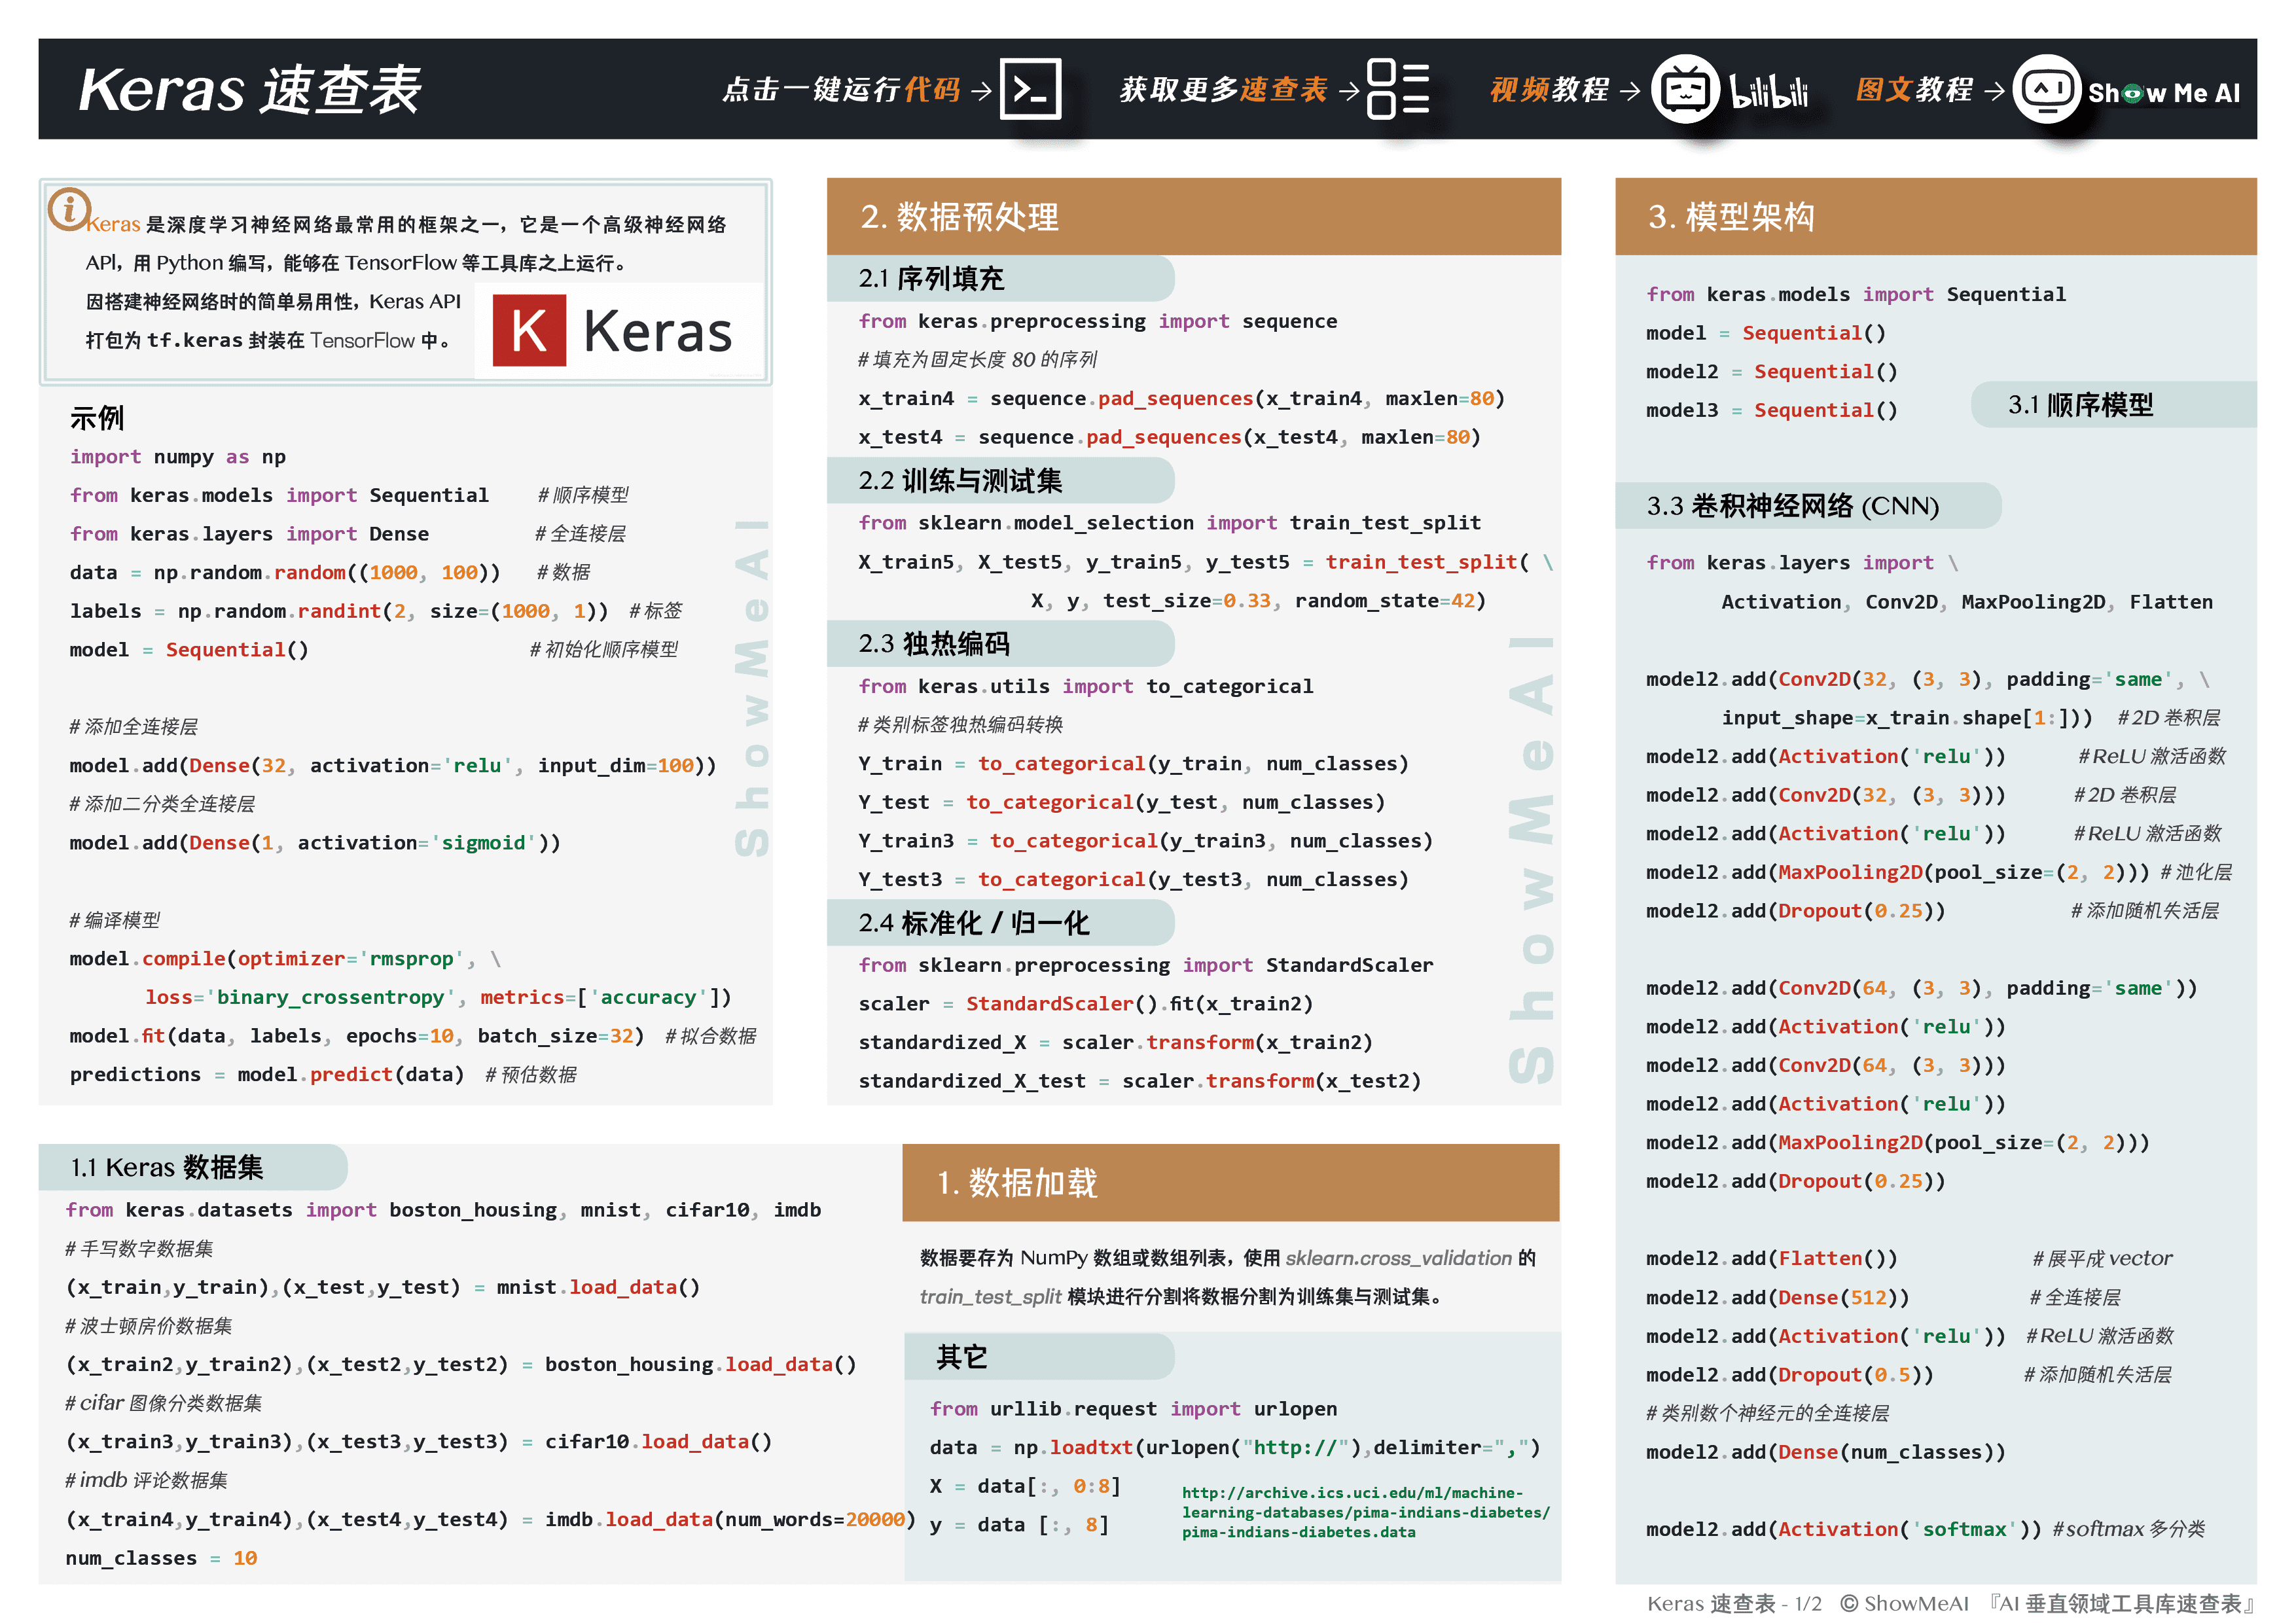Viewport: 2296px width, 1623px height.
Task: Click the 图文教程 header link
Action: click(x=1914, y=90)
